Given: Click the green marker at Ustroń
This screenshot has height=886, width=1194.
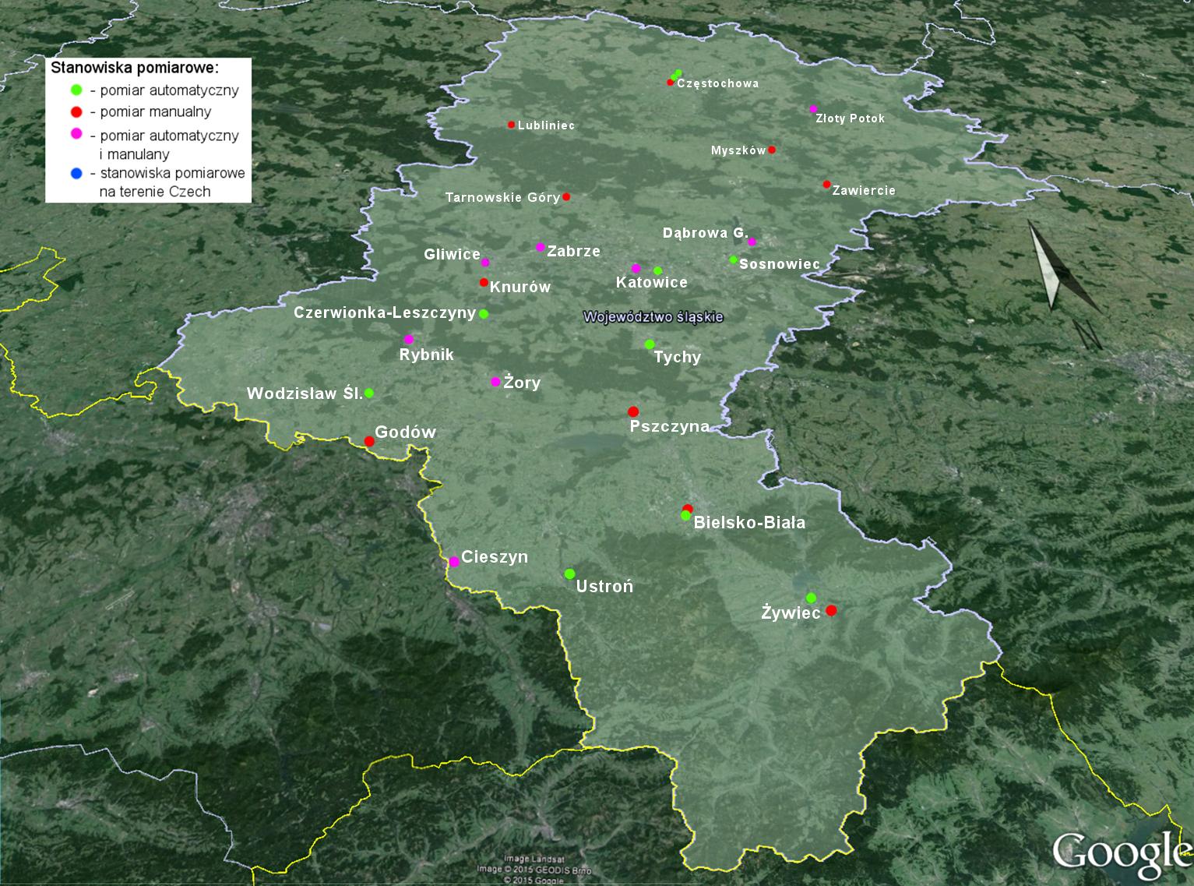Looking at the screenshot, I should click(569, 574).
